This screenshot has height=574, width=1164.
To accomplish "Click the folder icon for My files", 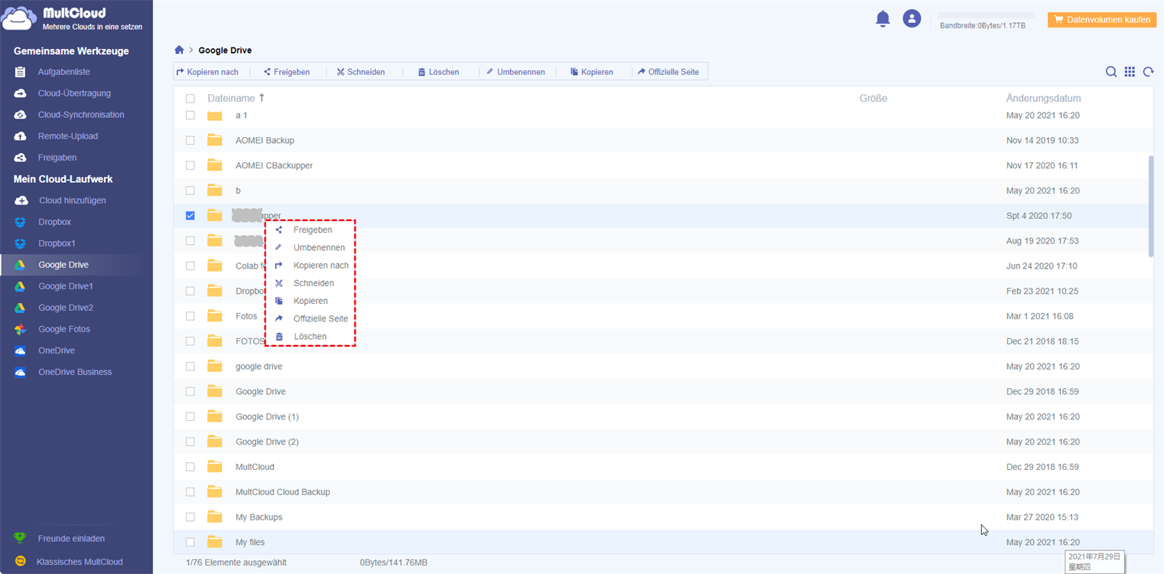I will pos(215,542).
